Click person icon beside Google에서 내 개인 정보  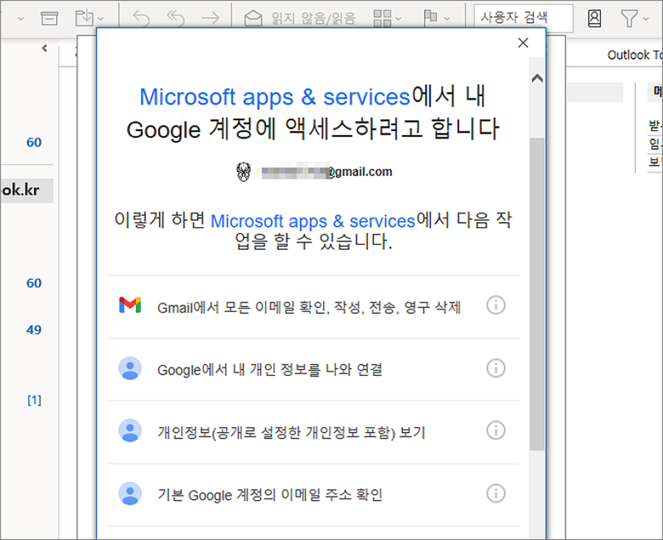tap(130, 368)
